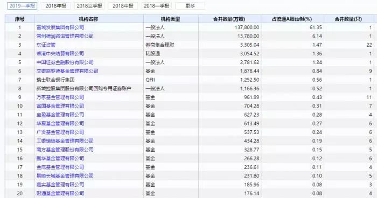Select the 2,781.62 share quantity cell
This screenshot has height=198, width=377.
point(249,62)
